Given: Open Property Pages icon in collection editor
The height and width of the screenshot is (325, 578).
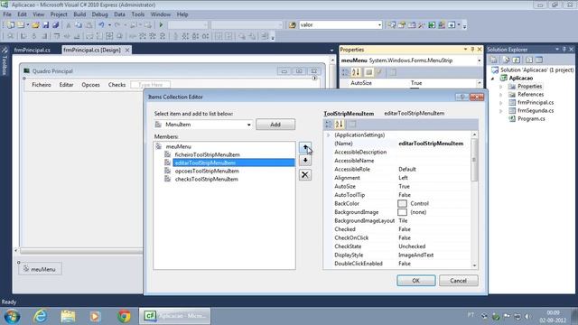Looking at the screenshot, I should pyautogui.click(x=352, y=125).
